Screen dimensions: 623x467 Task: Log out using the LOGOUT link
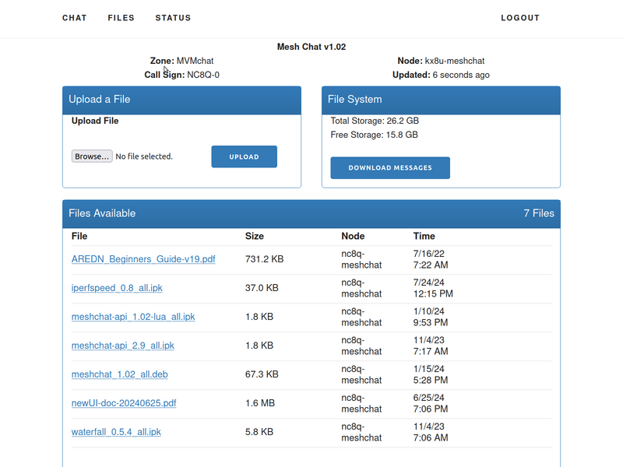(520, 18)
